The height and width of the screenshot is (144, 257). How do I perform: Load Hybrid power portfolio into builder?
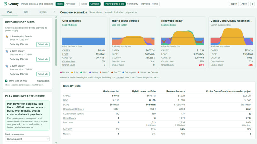[119, 25]
